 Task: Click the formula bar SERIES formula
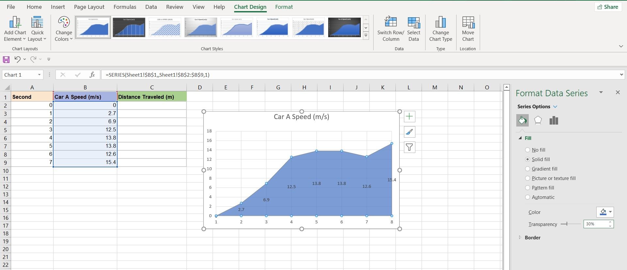pyautogui.click(x=157, y=75)
